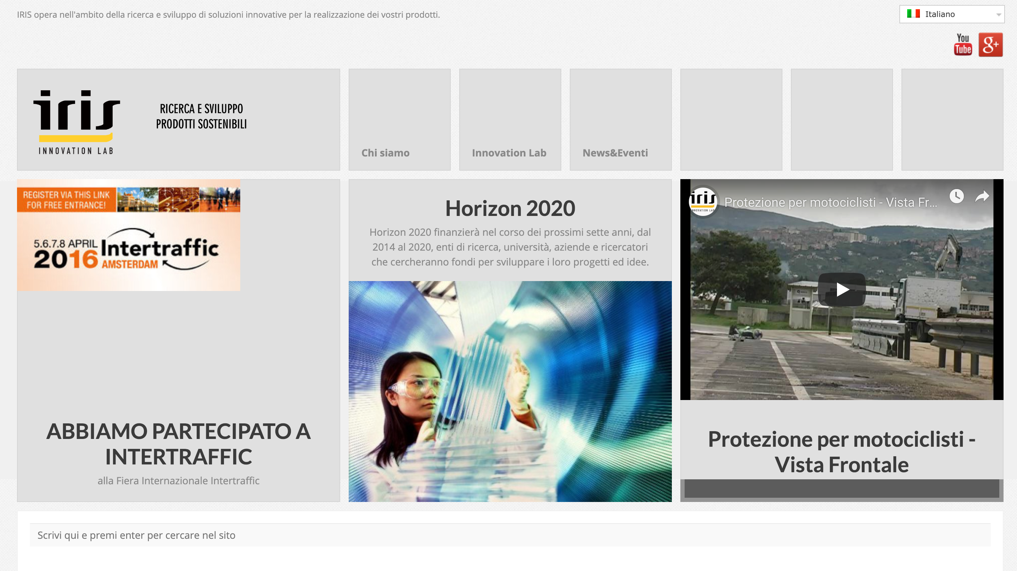Click the Ricerca e Sviluppo Prodotti Sostenibili tagline
The image size is (1017, 571).
click(201, 116)
